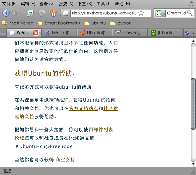Open the Google search engine selector
This screenshot has width=196, height=175.
160,13
